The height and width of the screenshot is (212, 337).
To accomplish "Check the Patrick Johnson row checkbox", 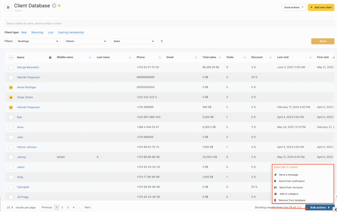I will pyautogui.click(x=11, y=147).
